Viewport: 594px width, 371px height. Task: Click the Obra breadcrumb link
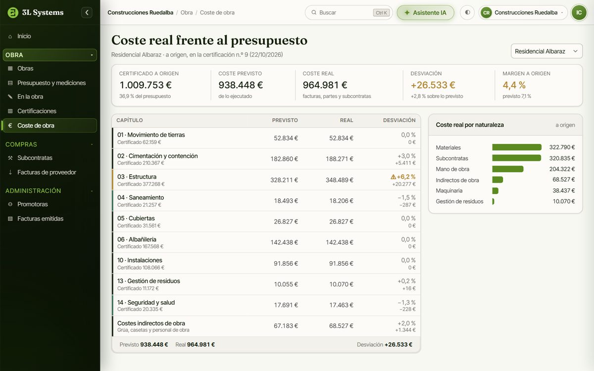coord(187,12)
